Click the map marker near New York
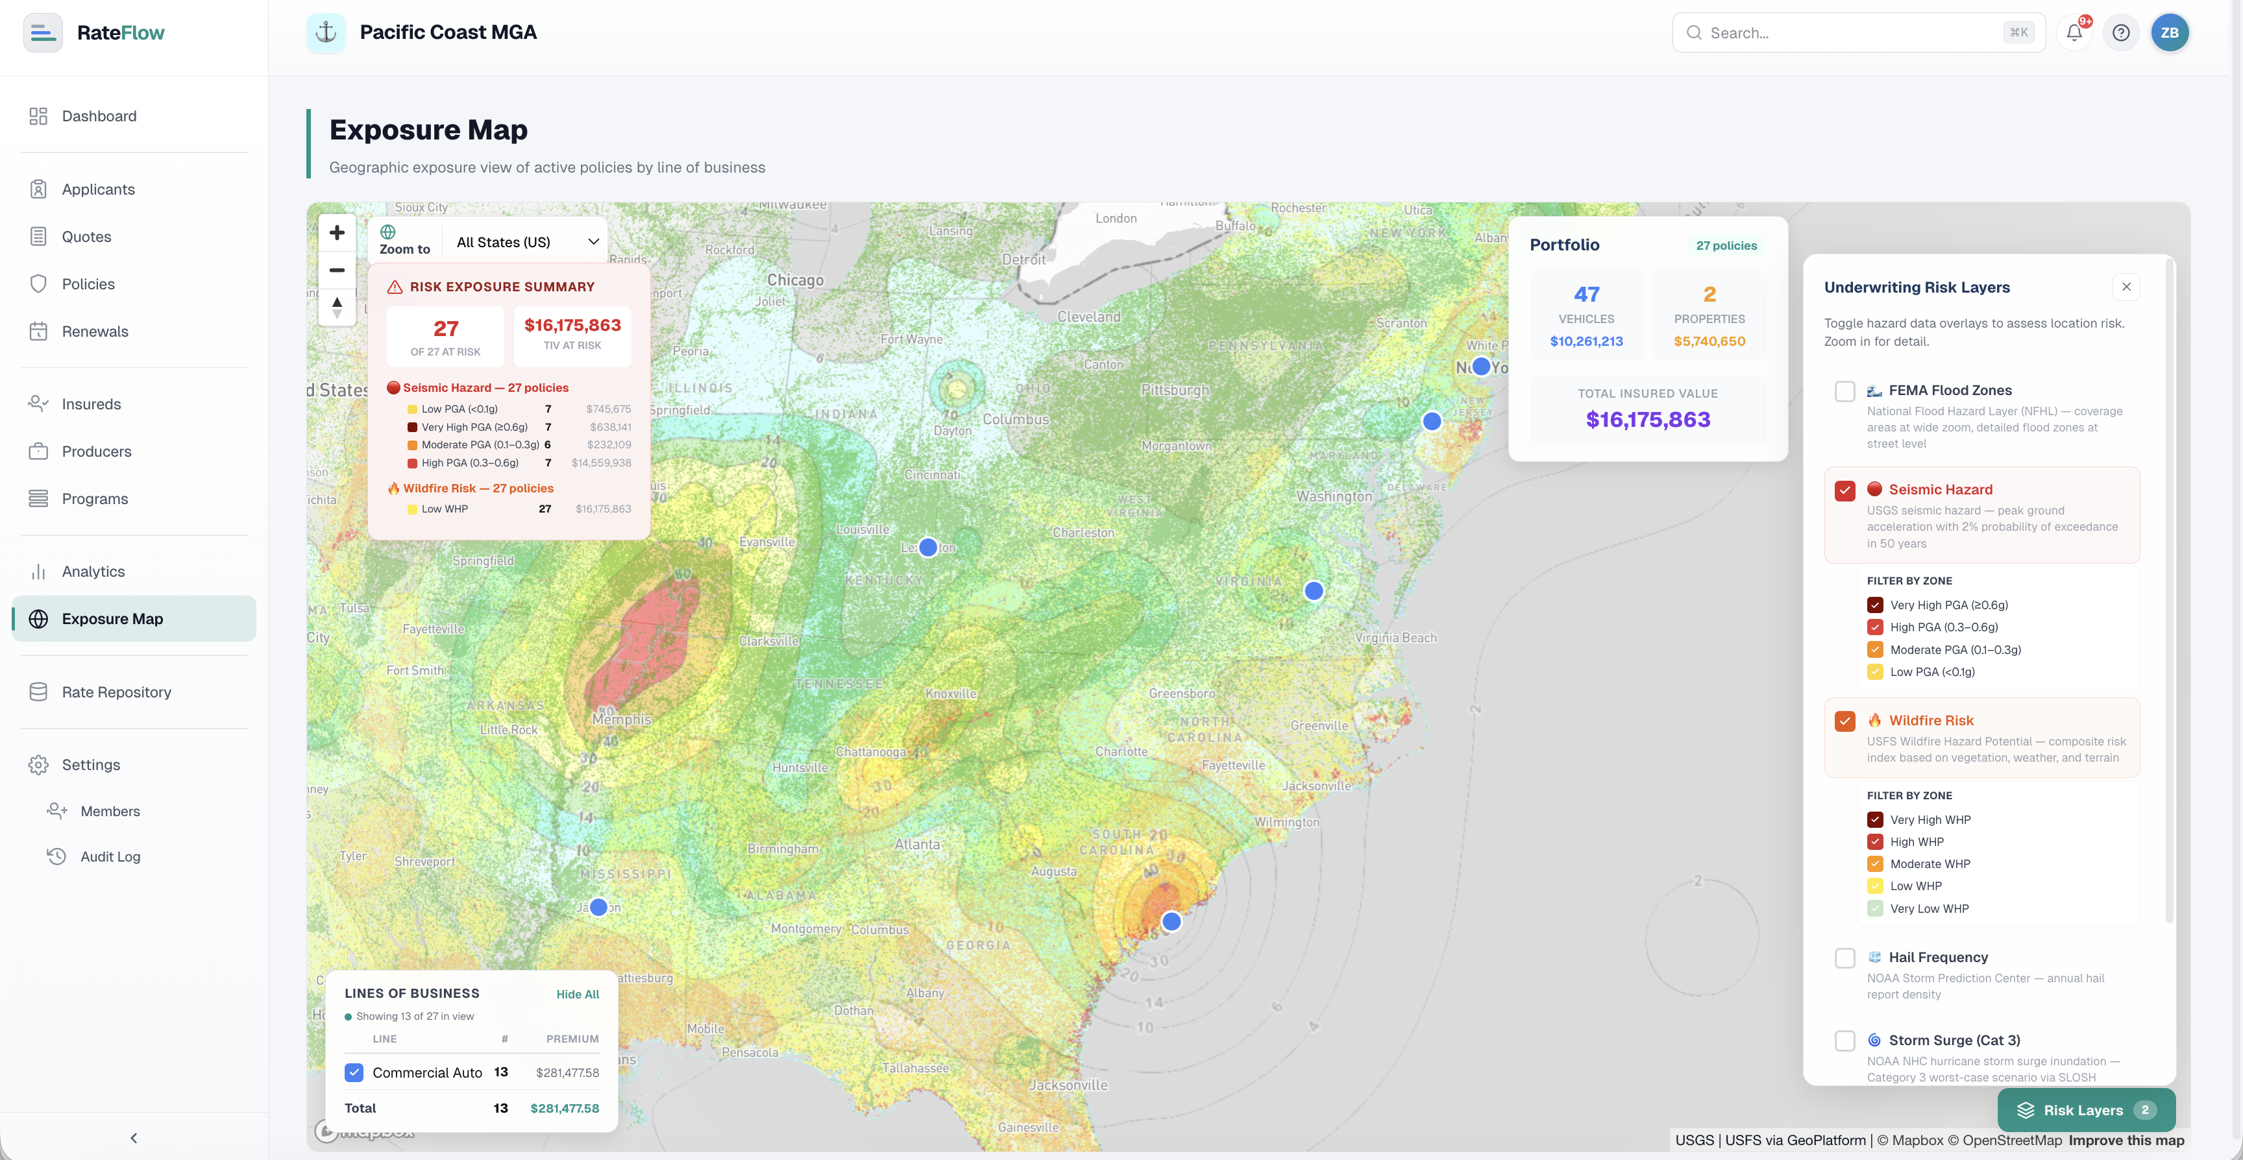This screenshot has height=1160, width=2243. [1481, 365]
